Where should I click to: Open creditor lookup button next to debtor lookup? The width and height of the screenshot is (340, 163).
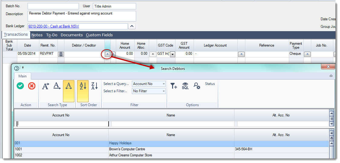[x=113, y=54]
